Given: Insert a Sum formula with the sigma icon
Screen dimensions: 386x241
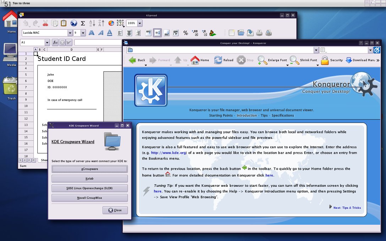Looking at the screenshot, I should [83, 23].
